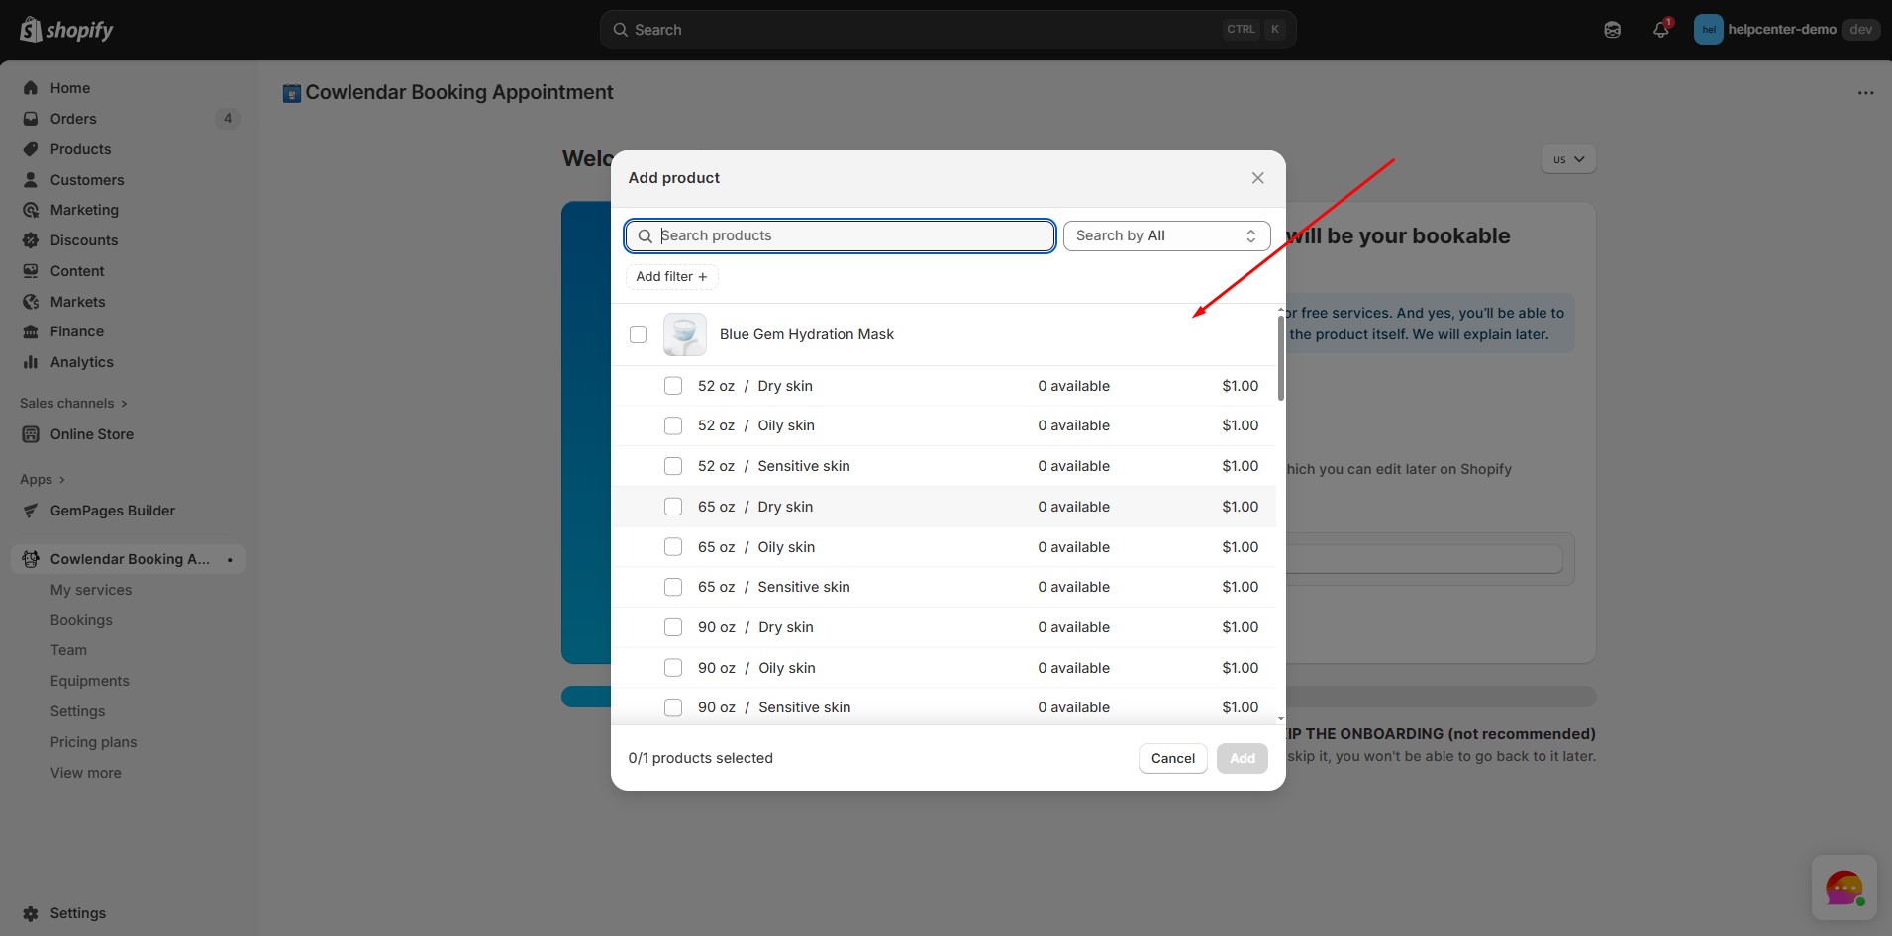
Task: Open the three-dot more options icon
Action: (x=1865, y=93)
